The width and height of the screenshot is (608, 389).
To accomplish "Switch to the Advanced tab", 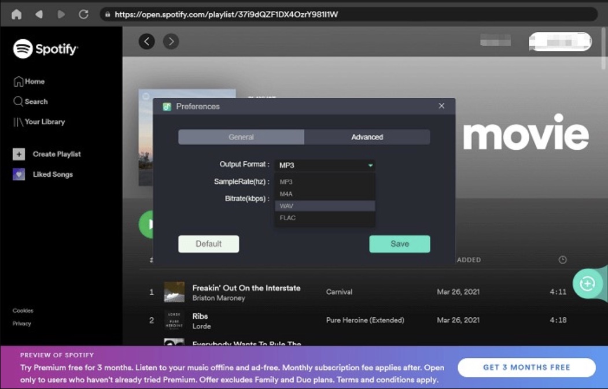I will (x=367, y=137).
